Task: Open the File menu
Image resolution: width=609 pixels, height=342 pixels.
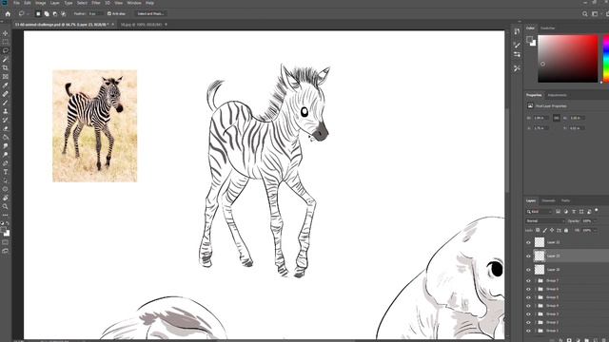Action: 17,3
